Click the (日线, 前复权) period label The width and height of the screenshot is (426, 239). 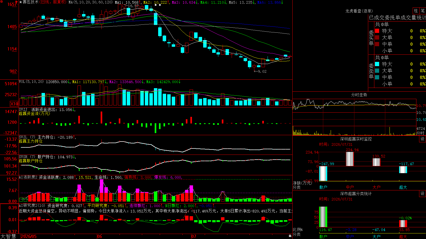pos(53,2)
